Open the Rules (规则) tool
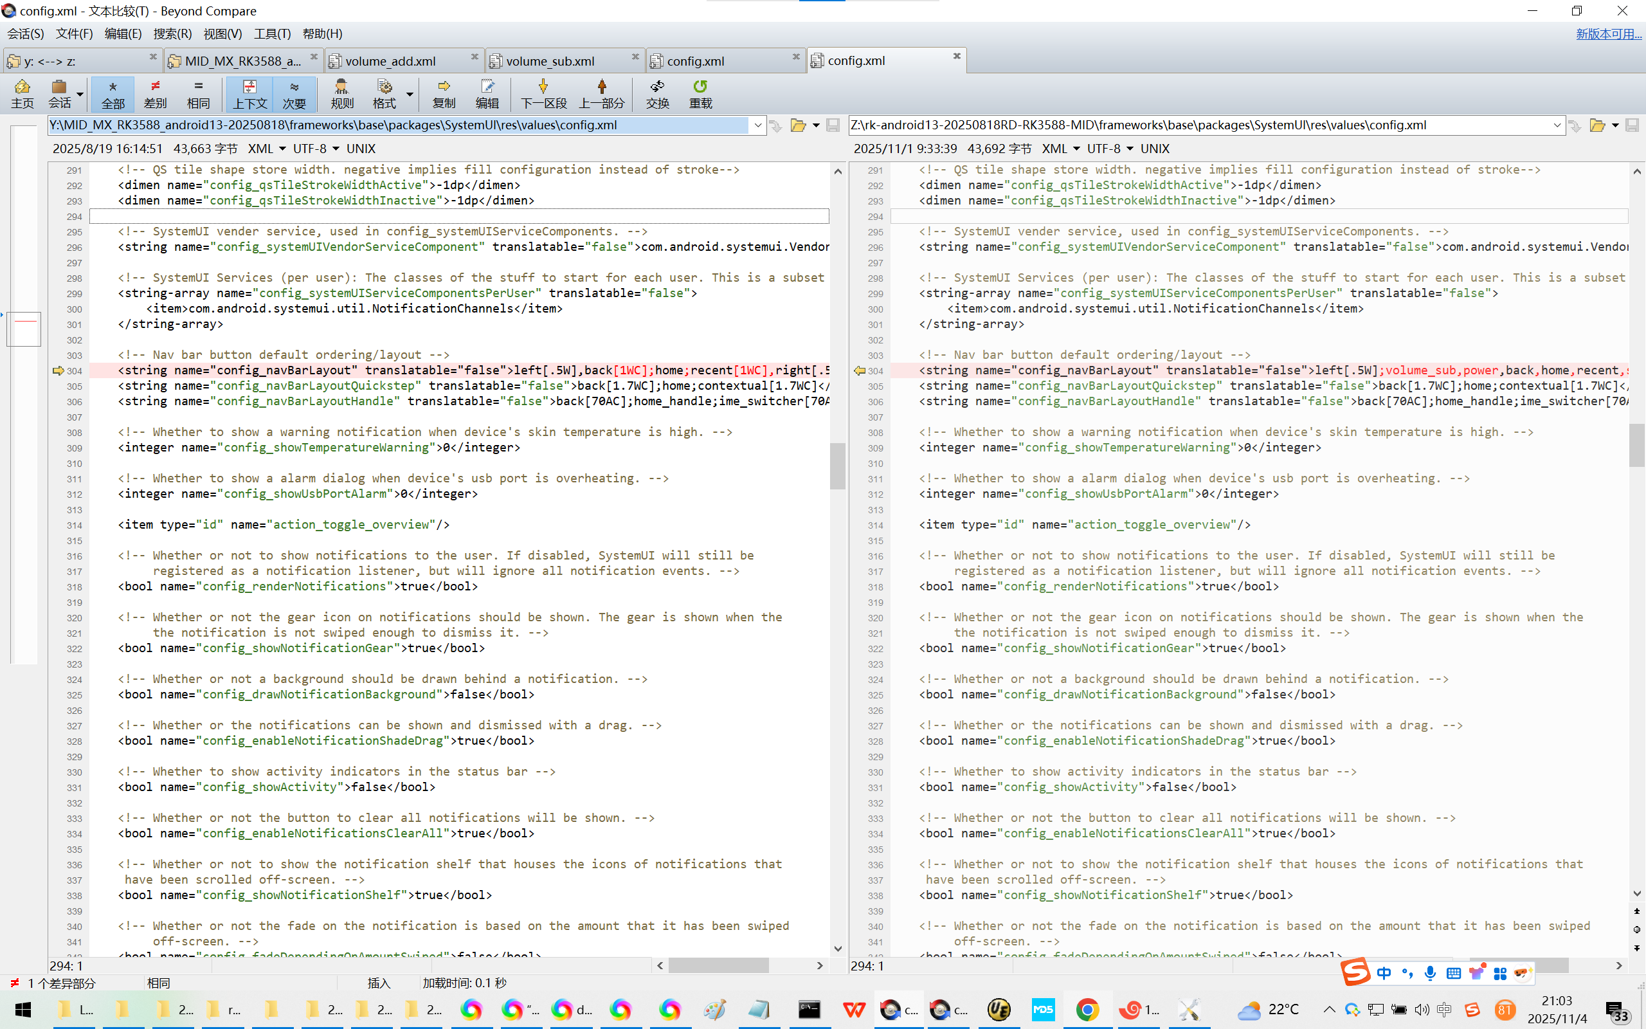Viewport: 1646px width, 1029px height. pyautogui.click(x=341, y=94)
